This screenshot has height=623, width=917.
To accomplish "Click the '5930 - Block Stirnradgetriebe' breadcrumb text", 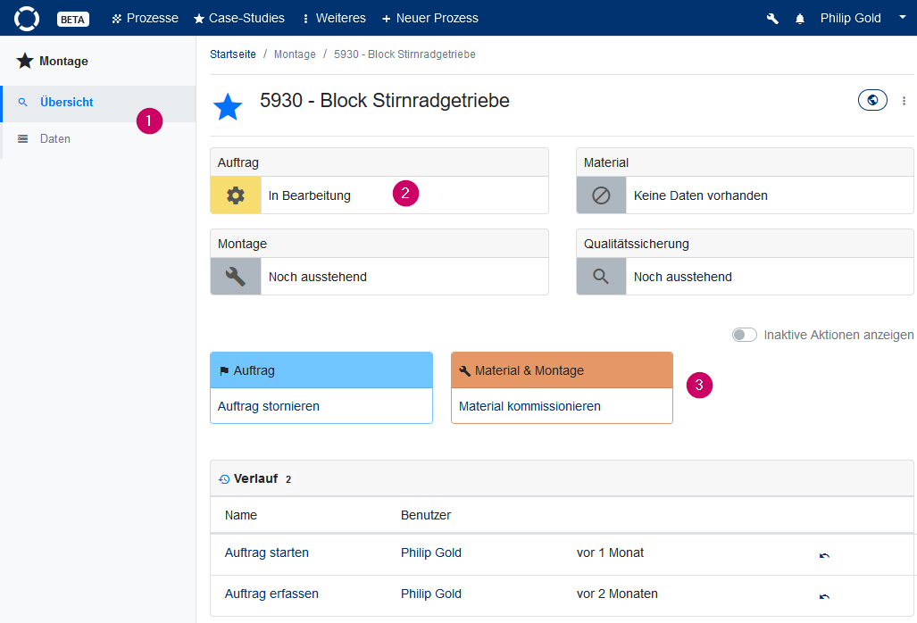I will click(x=404, y=54).
